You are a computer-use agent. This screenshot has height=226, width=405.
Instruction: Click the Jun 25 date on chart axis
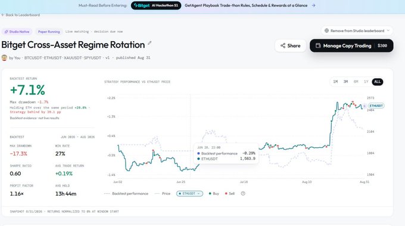pyautogui.click(x=181, y=182)
